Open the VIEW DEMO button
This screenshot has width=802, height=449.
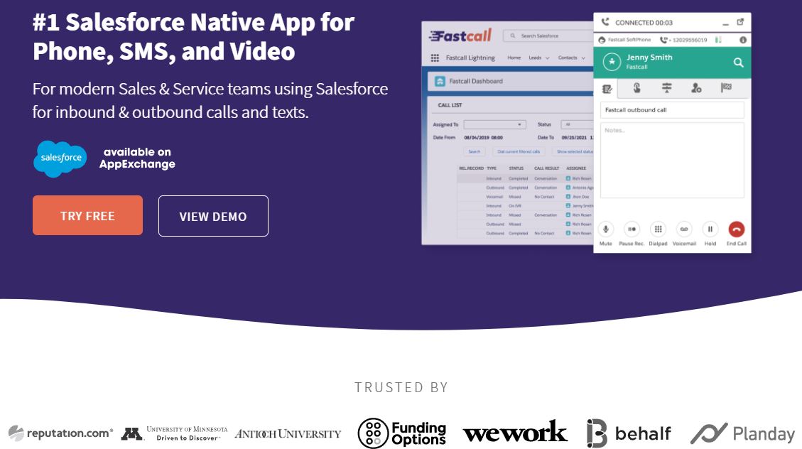(213, 216)
